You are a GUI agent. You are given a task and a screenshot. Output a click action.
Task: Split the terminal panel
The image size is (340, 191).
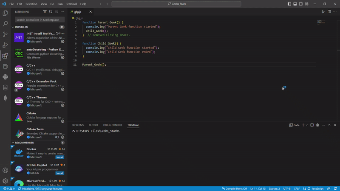pos(312,125)
